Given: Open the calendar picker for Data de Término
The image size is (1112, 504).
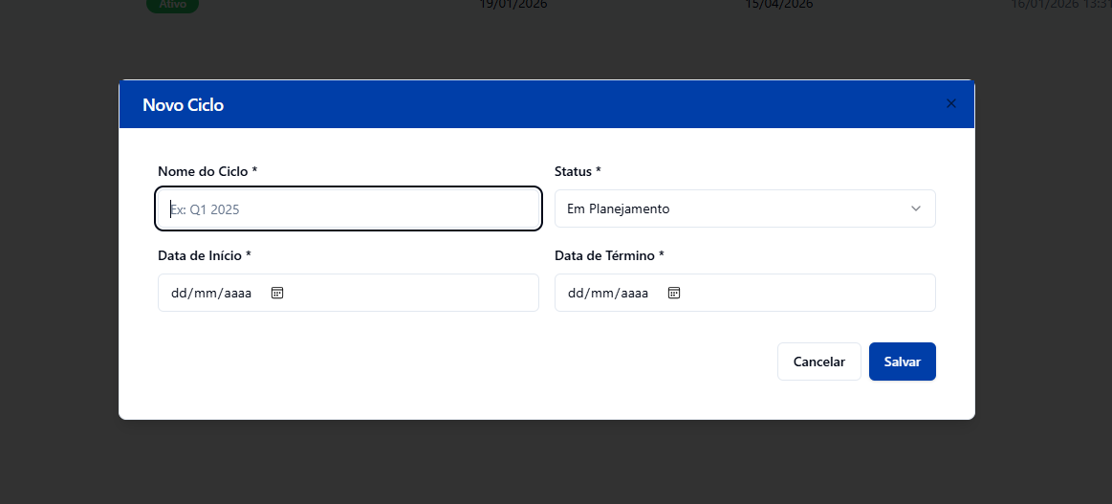Looking at the screenshot, I should coord(674,293).
